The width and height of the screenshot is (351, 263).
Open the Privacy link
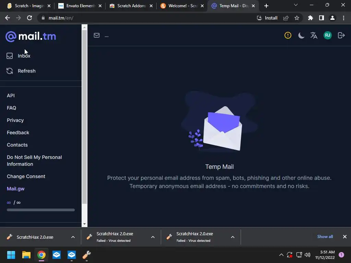15,120
